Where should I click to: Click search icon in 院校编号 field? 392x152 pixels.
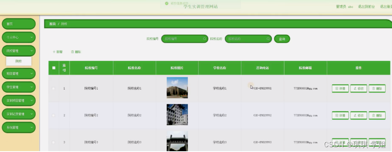click(x=205, y=39)
